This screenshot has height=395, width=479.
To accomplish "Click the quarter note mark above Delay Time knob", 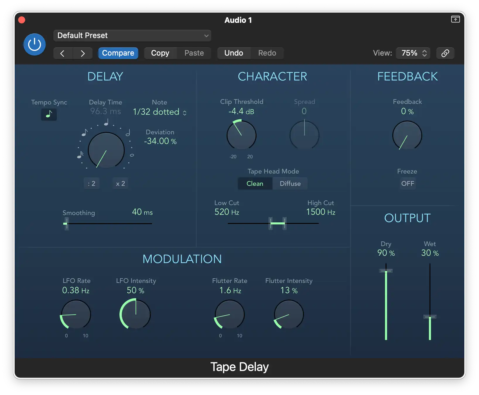I will coord(106,122).
